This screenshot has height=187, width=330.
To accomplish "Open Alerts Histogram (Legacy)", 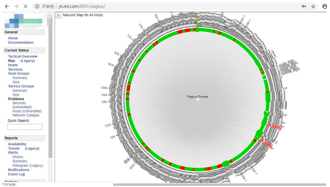I will pos(27,166).
